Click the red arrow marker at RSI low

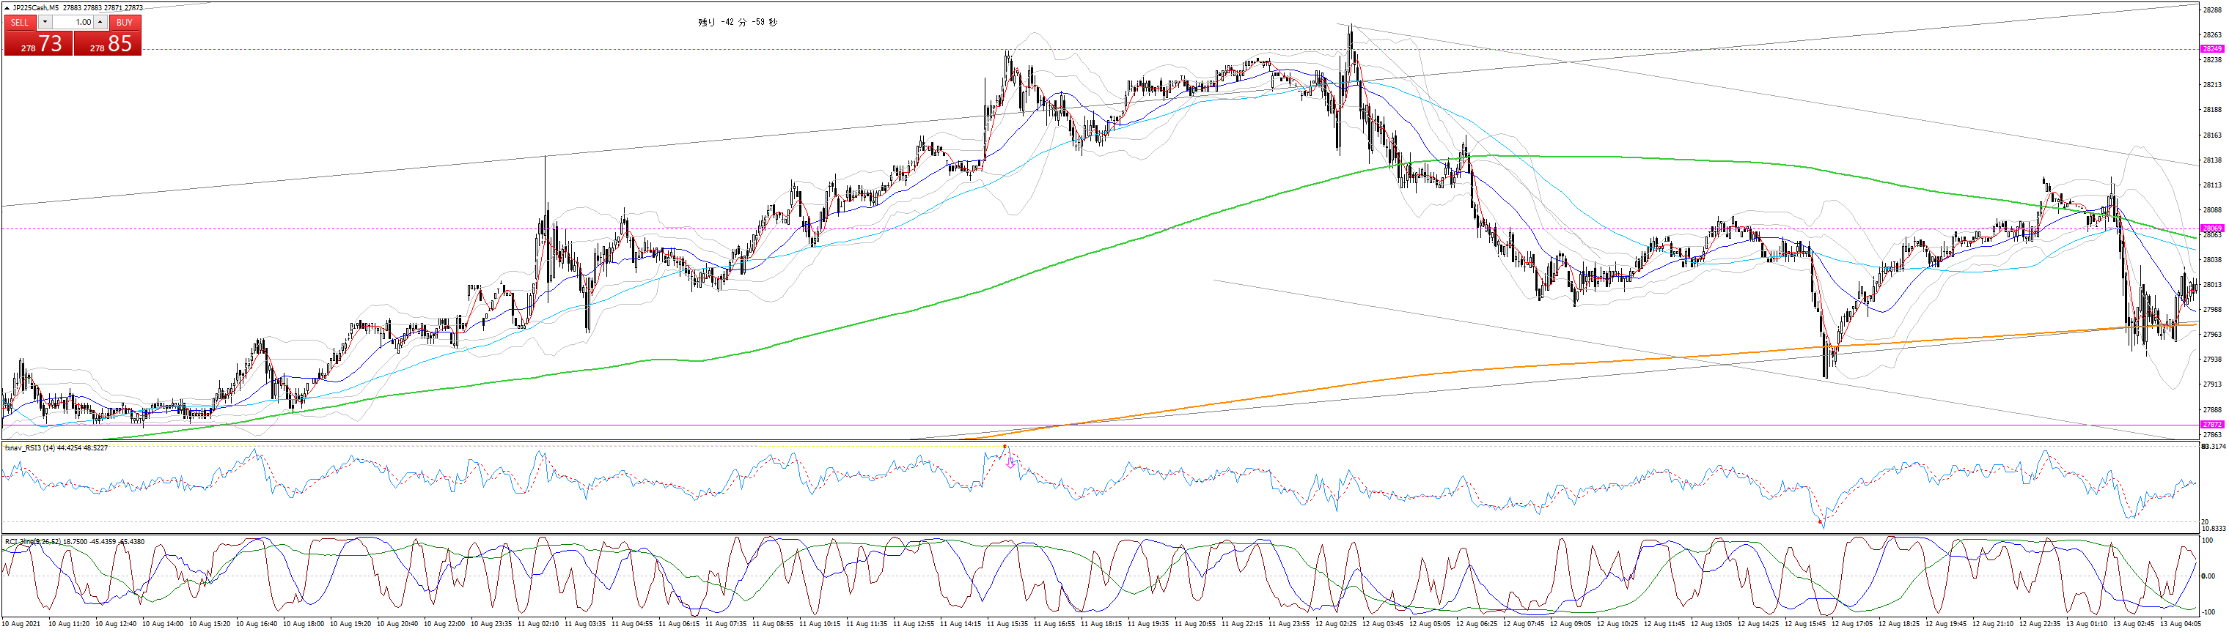[1821, 522]
